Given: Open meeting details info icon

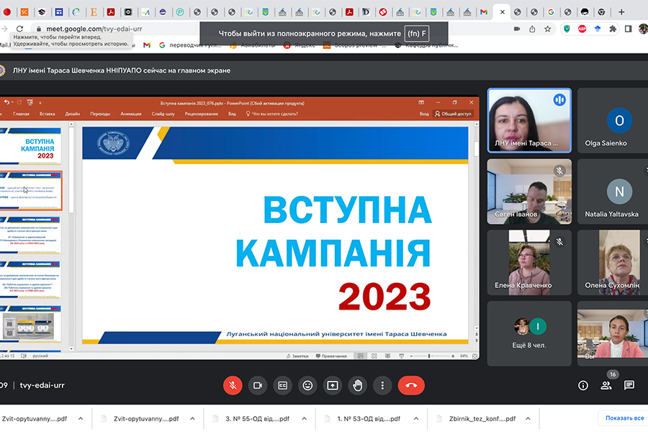Looking at the screenshot, I should click(x=583, y=385).
